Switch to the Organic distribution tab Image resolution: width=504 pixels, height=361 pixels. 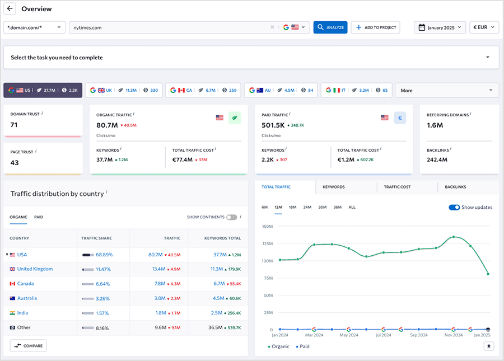coord(18,217)
